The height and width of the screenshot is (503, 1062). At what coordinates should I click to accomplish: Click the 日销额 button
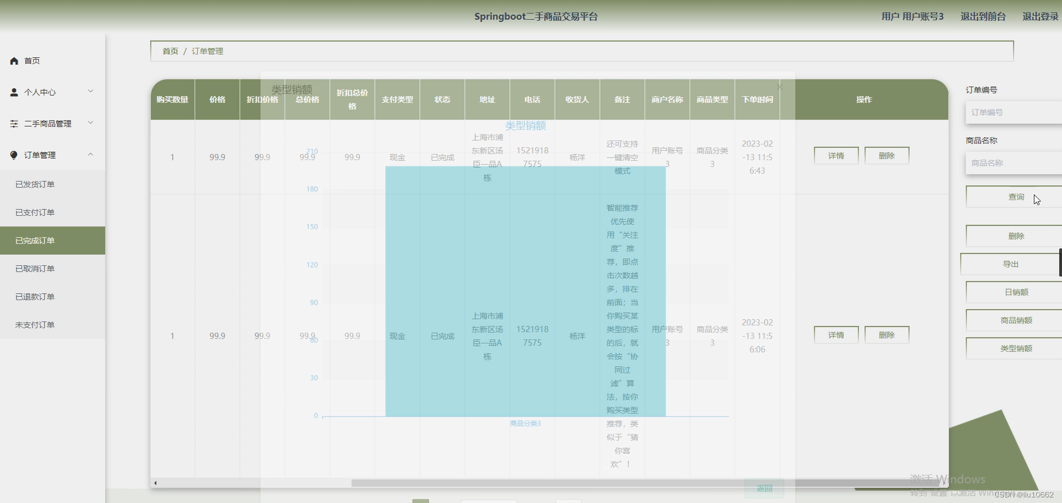click(x=1014, y=292)
